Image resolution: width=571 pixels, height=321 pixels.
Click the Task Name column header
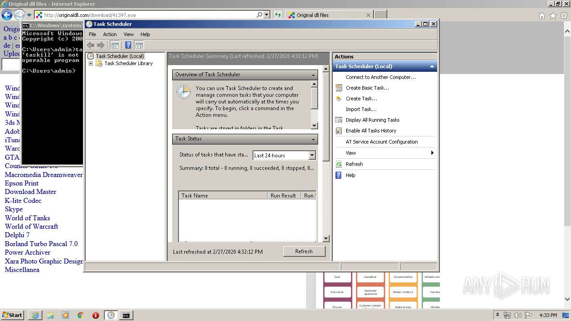pos(223,195)
